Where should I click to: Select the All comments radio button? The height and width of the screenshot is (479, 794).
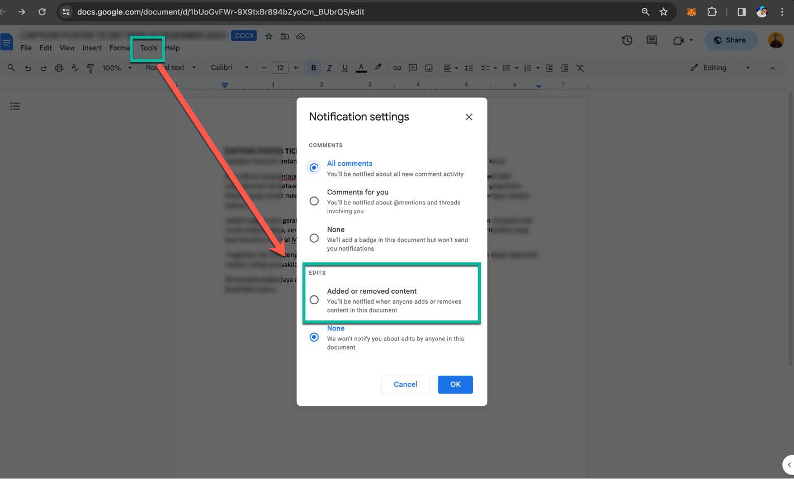click(314, 167)
